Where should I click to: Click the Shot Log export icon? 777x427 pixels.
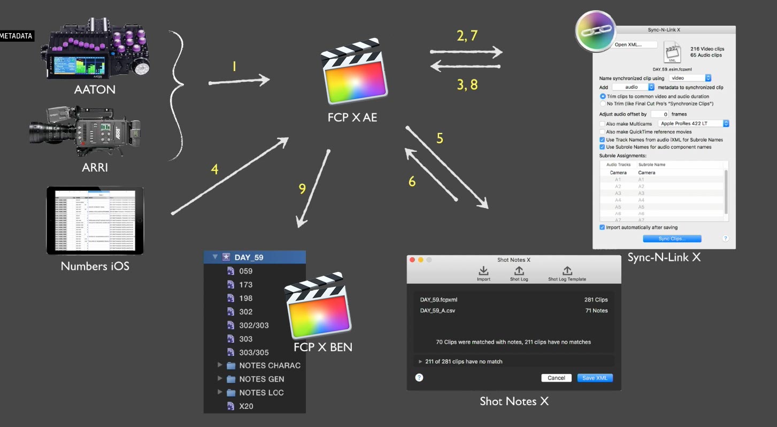(519, 270)
